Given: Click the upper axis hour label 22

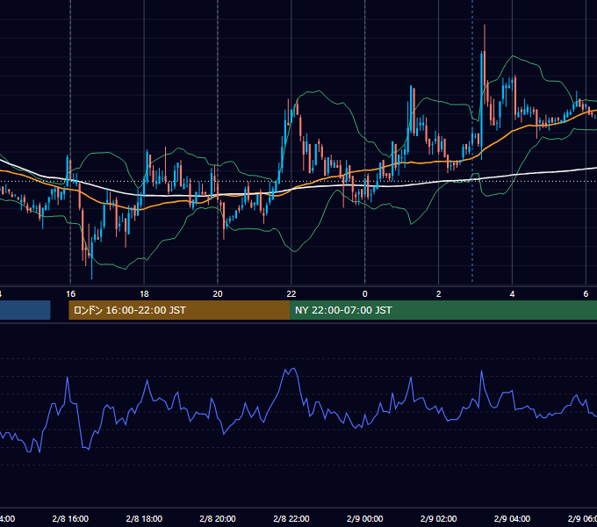Looking at the screenshot, I should tap(291, 294).
